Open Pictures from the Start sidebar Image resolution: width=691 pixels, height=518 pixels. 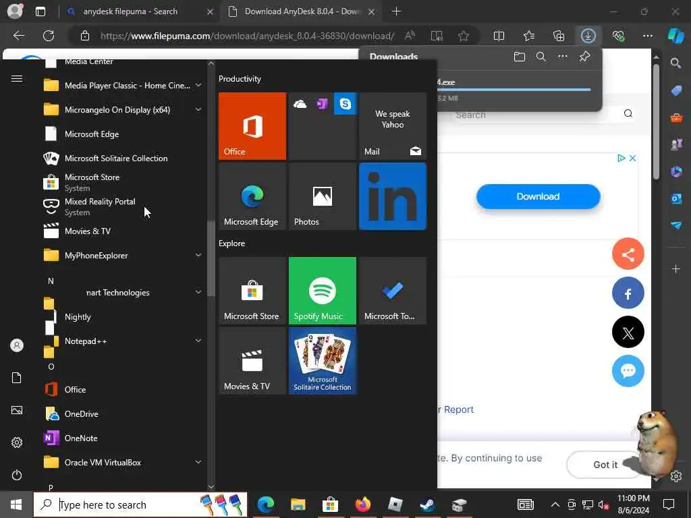17,411
